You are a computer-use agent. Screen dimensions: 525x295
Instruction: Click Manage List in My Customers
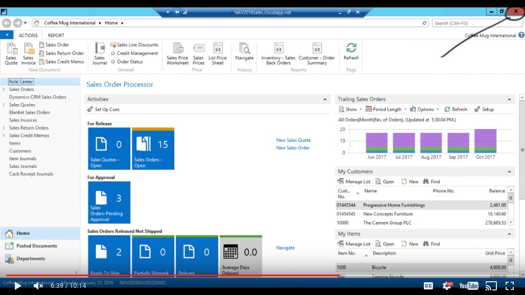tap(354, 182)
